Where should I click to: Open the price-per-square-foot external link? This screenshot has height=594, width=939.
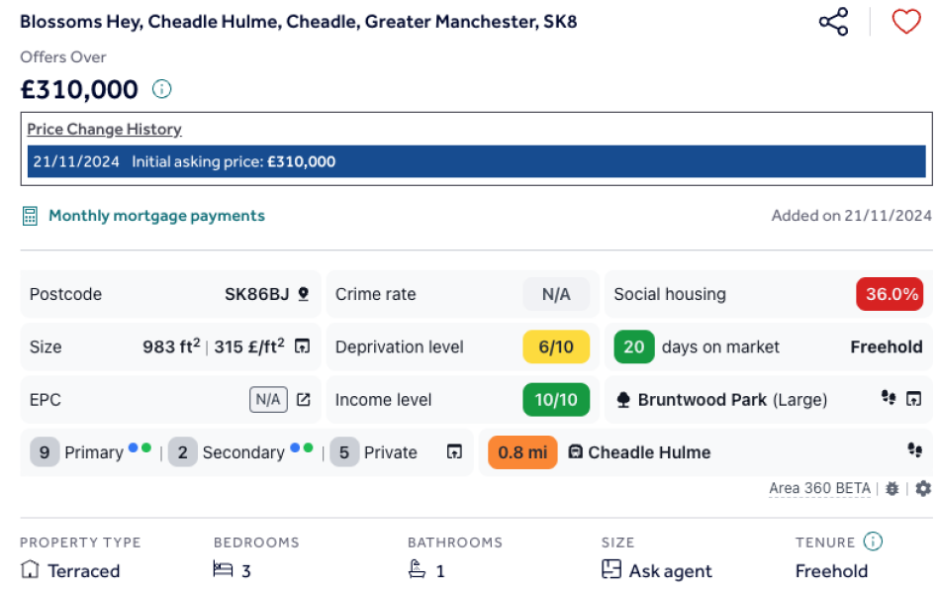(x=303, y=346)
